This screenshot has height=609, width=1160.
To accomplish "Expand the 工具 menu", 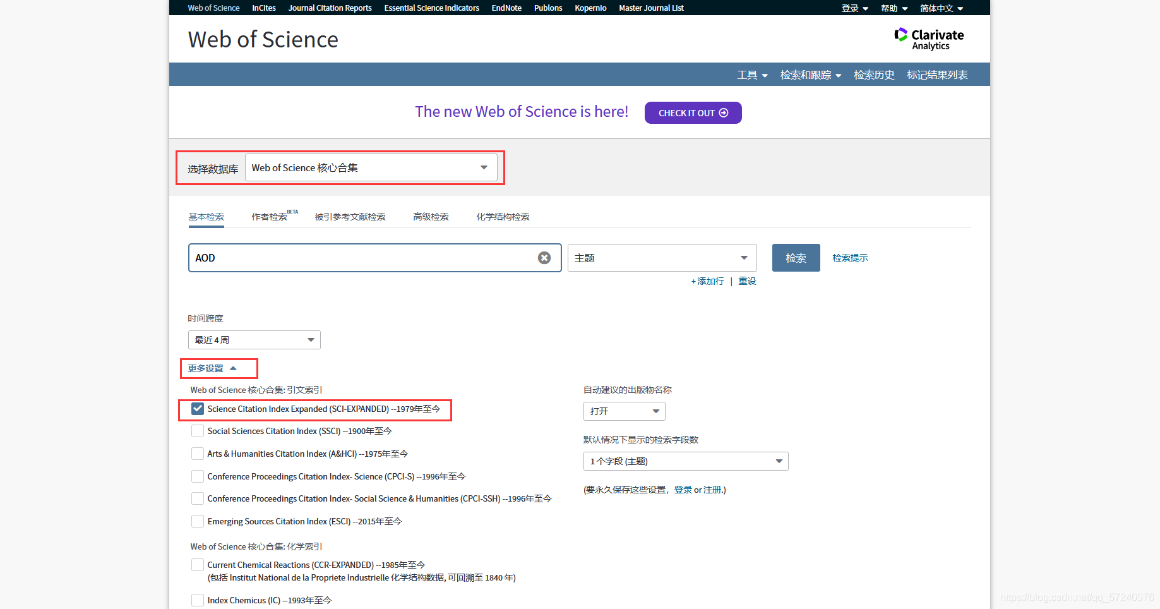I will [752, 75].
